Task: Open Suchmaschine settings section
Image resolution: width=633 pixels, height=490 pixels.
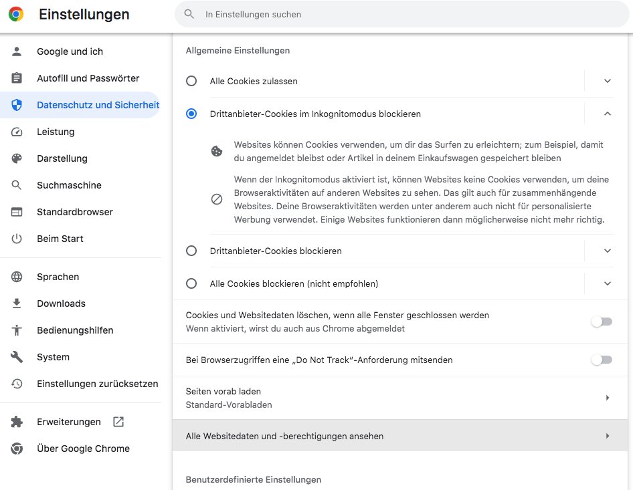Action: point(69,185)
